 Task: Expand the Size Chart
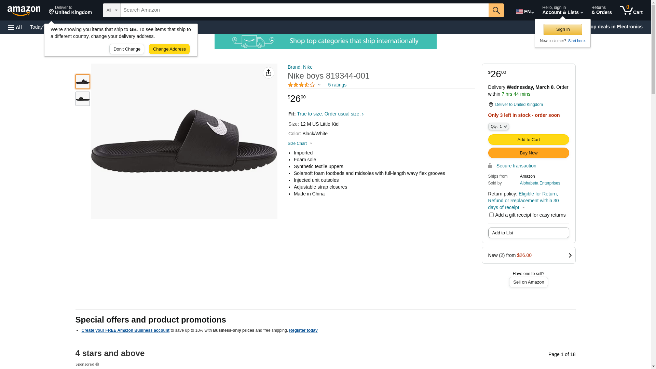click(x=300, y=143)
